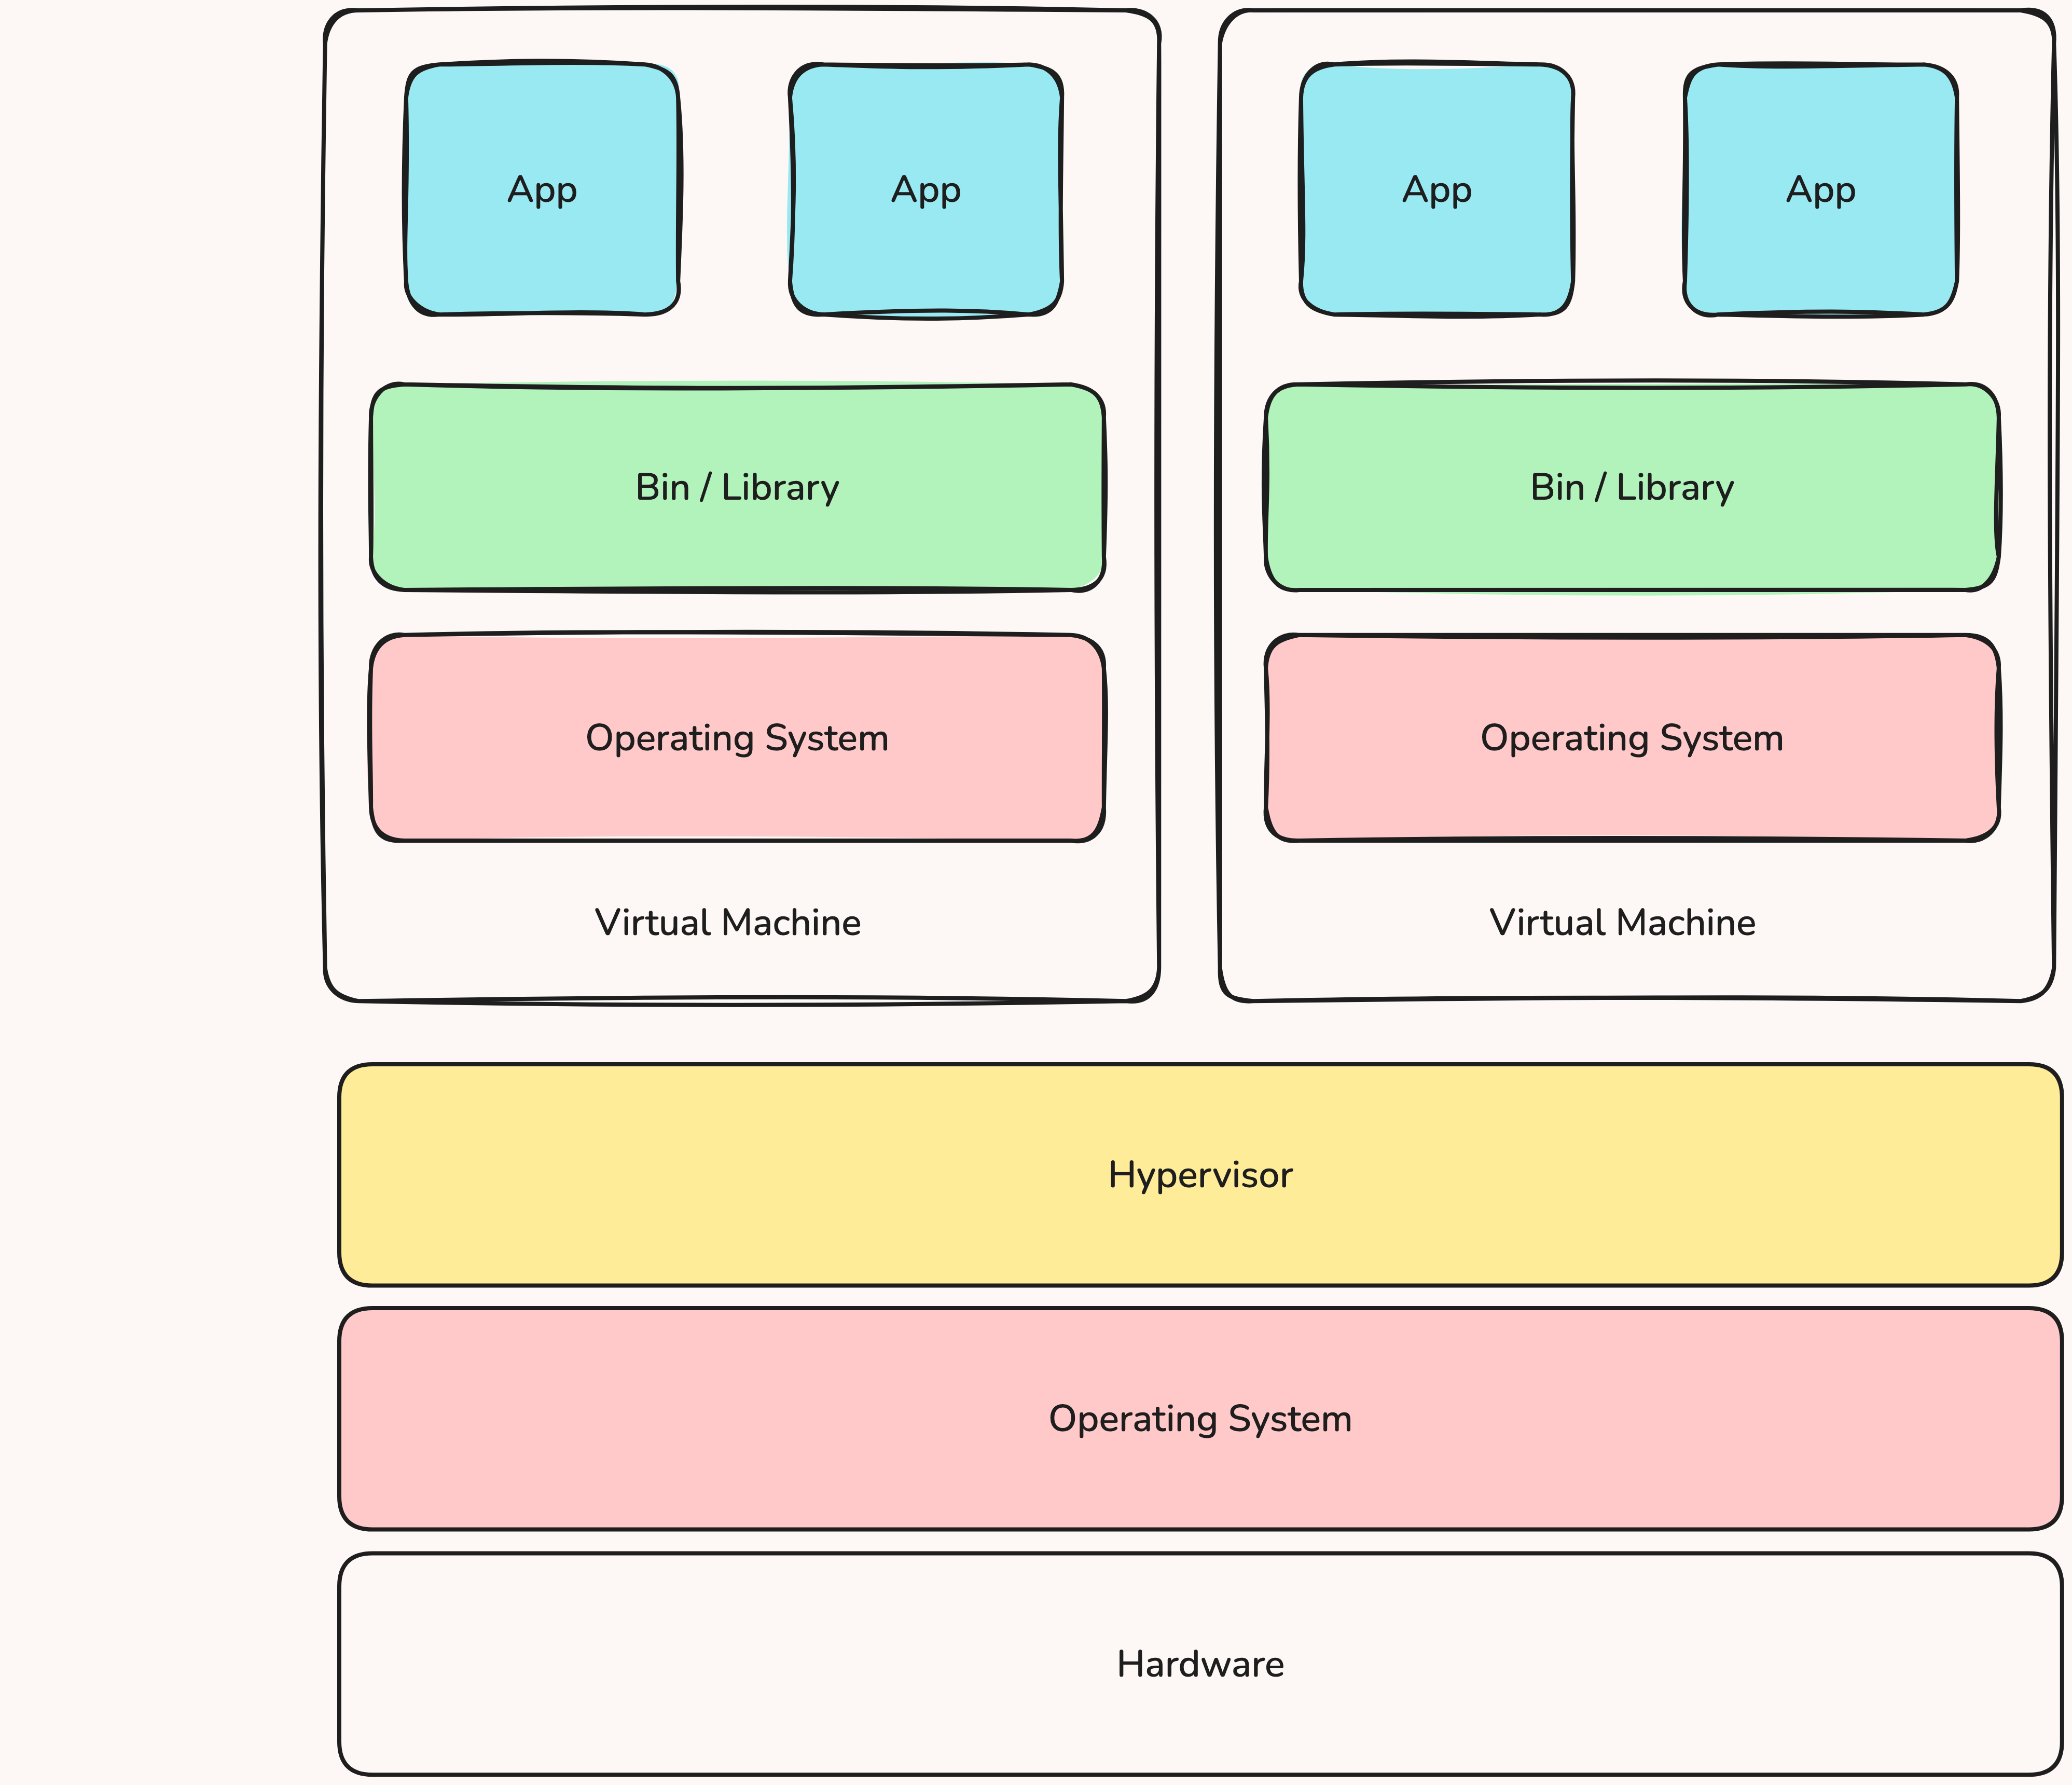Click the left 'Virtual Machine' text label
The image size is (2072, 1785).
pyautogui.click(x=727, y=922)
